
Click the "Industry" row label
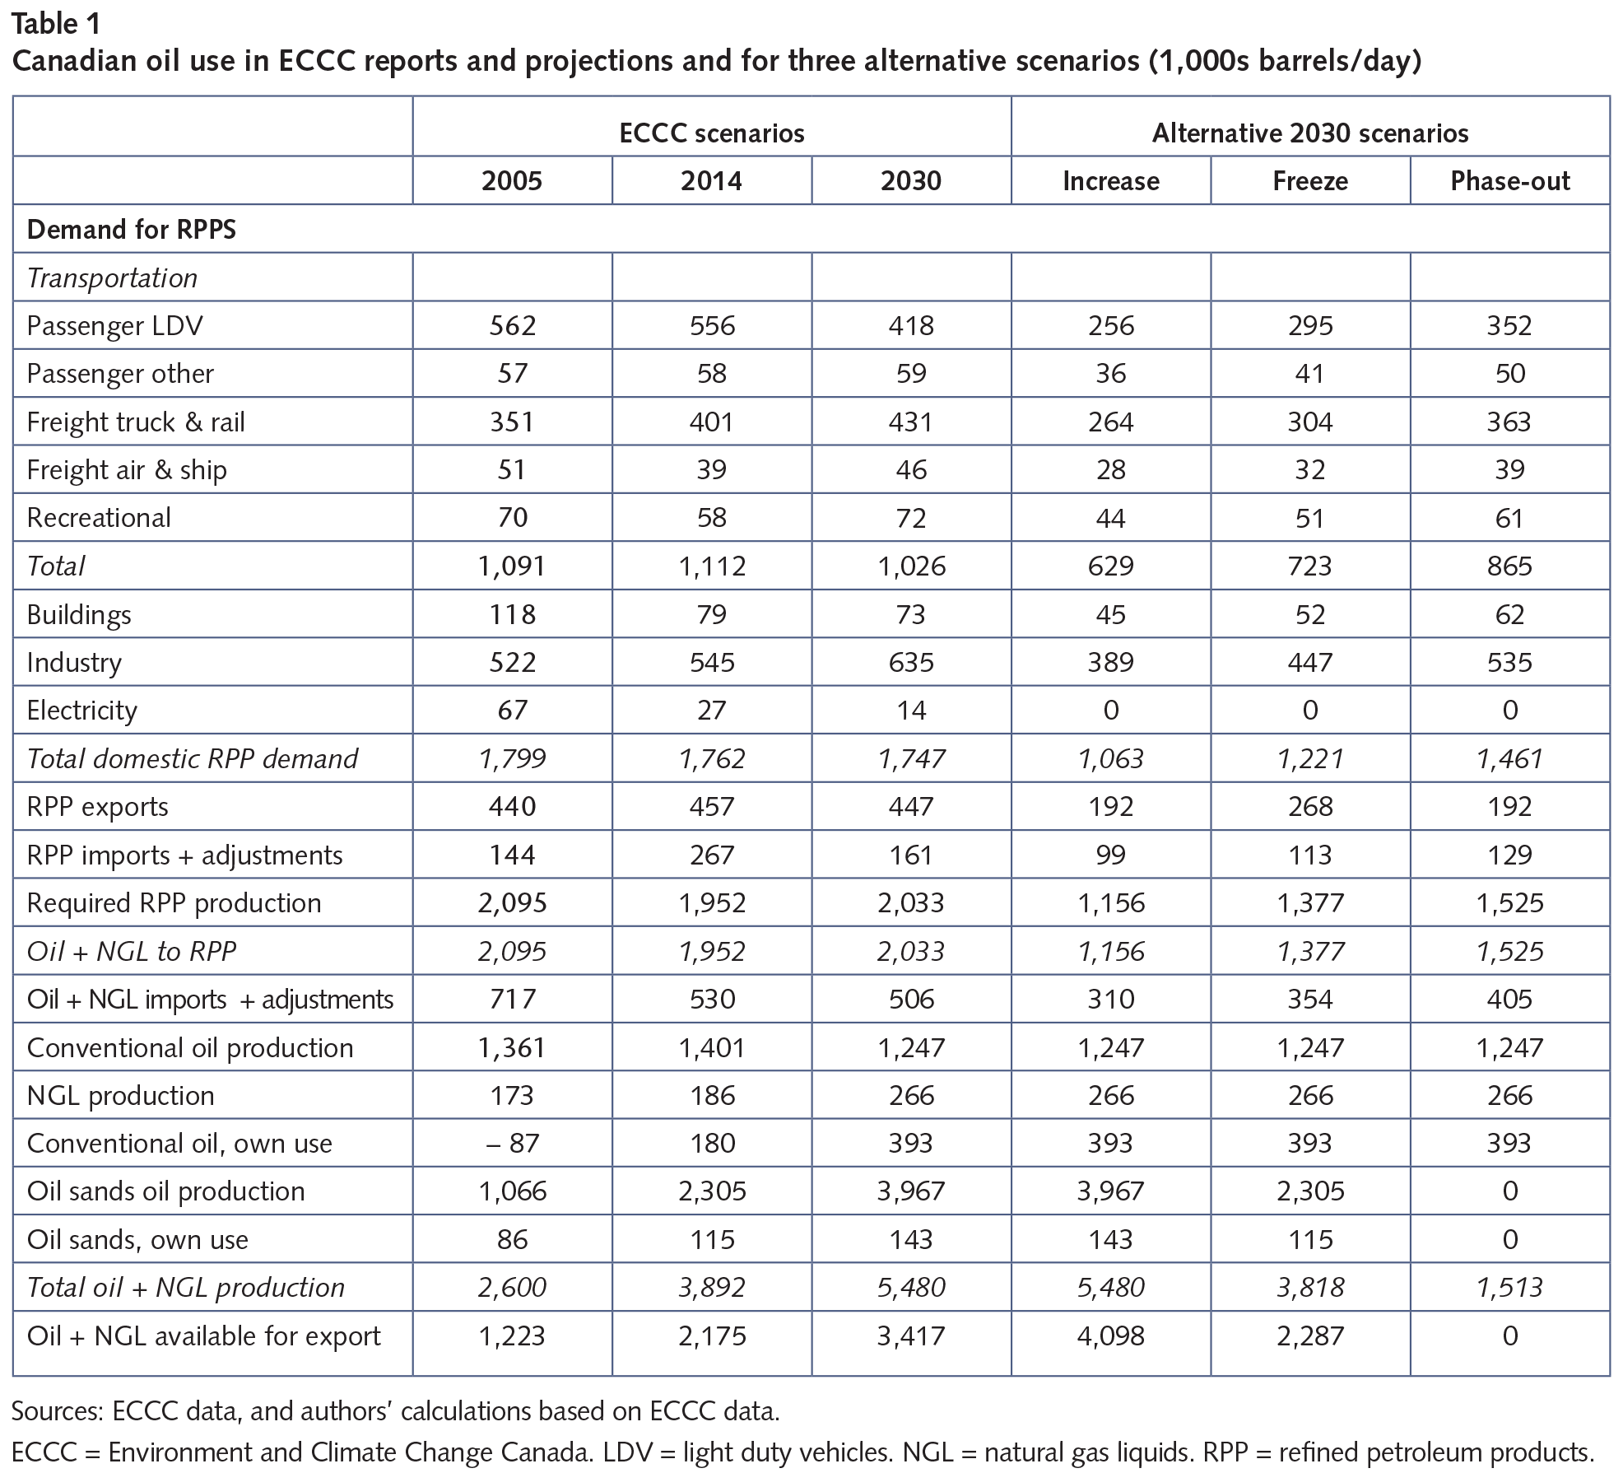tap(74, 662)
